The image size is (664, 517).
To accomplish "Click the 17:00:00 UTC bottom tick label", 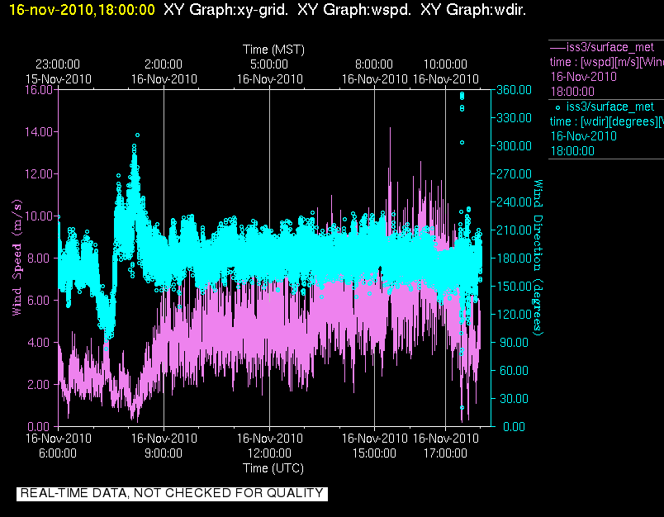I will [x=445, y=453].
